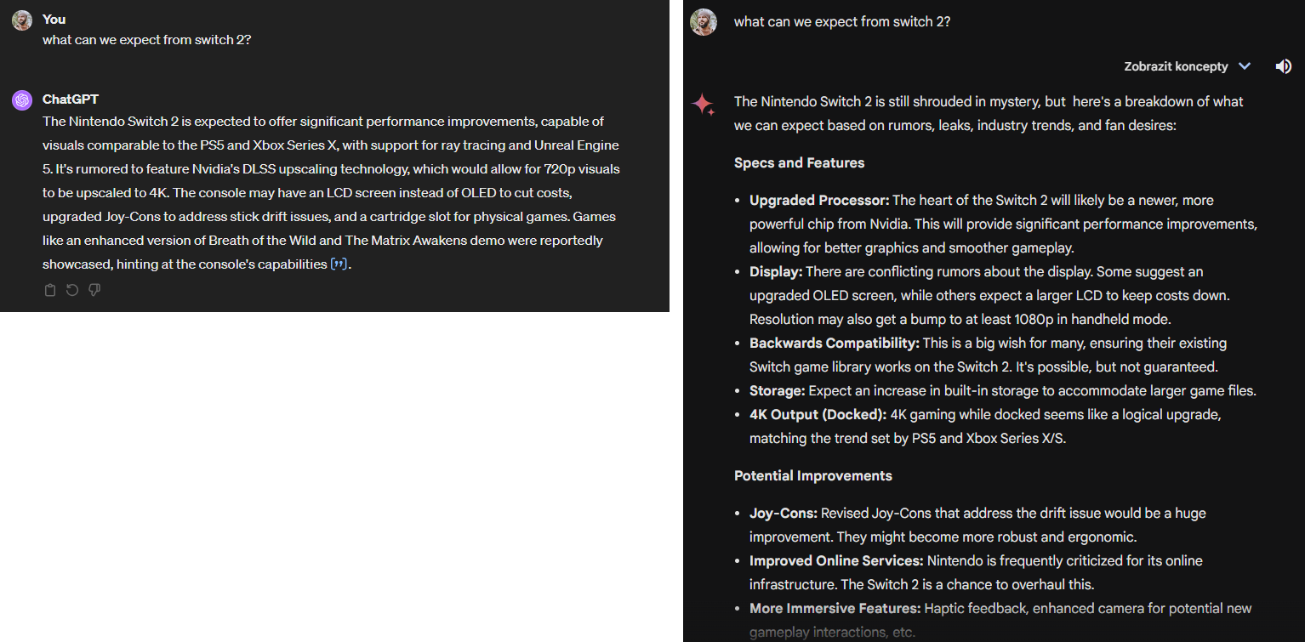Click the 'Potential Improvements' heading
The image size is (1305, 642).
(x=813, y=475)
